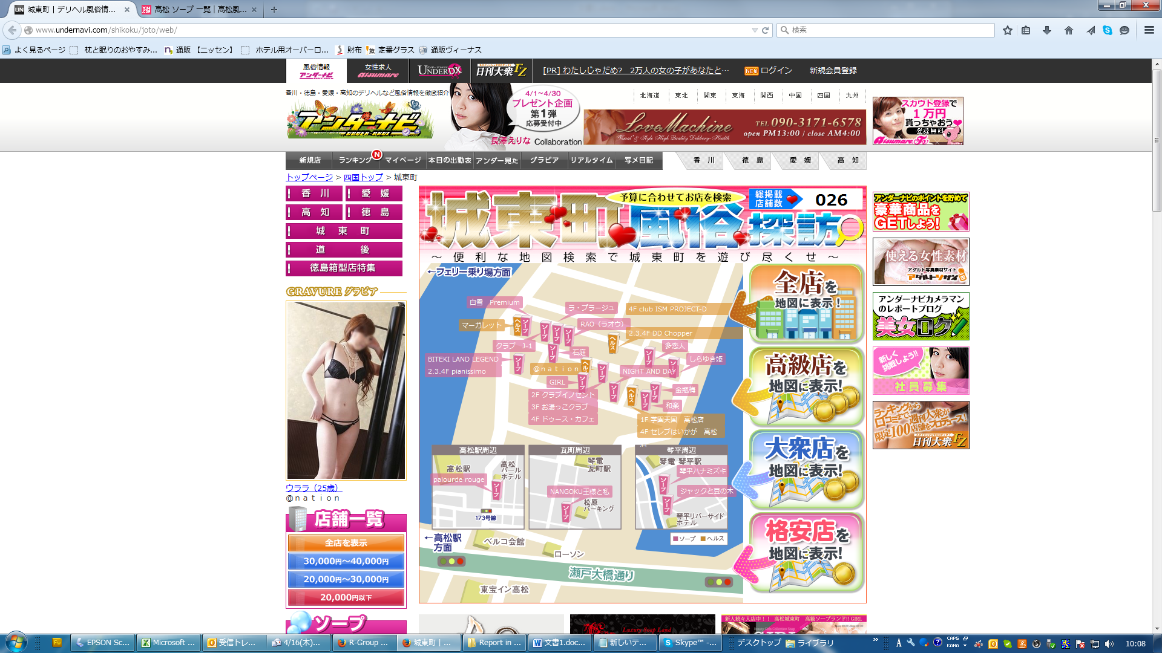Open the downloads arrow icon

coord(1047,30)
